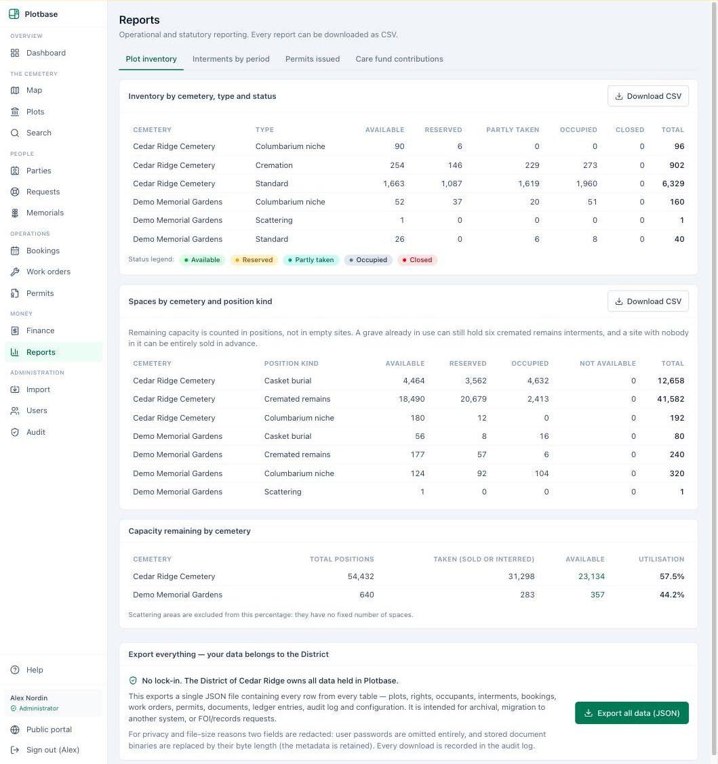Click download icon in Spaces Download CSV

pos(618,301)
